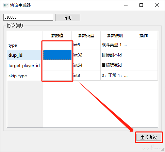Minimize the 协议生成器 window
This screenshot has width=165, height=152.
(126, 5)
